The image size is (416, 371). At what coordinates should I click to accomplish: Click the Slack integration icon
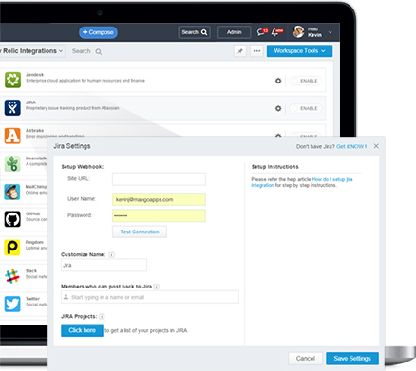(12, 276)
